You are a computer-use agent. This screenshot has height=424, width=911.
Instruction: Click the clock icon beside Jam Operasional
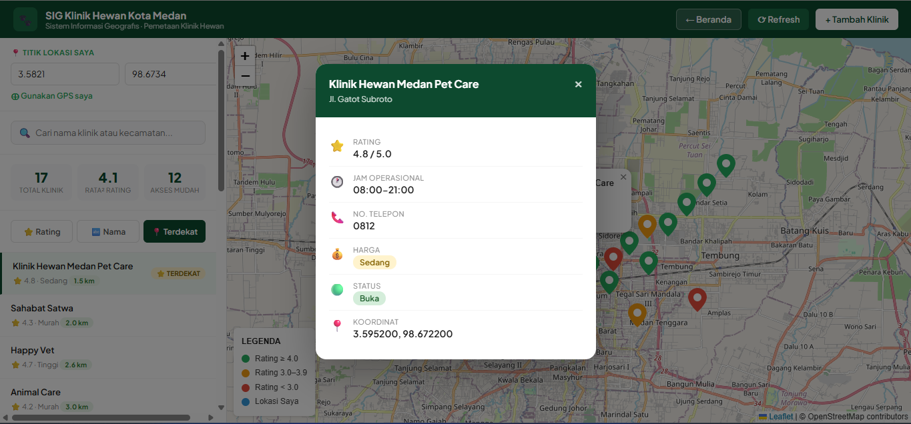(337, 182)
